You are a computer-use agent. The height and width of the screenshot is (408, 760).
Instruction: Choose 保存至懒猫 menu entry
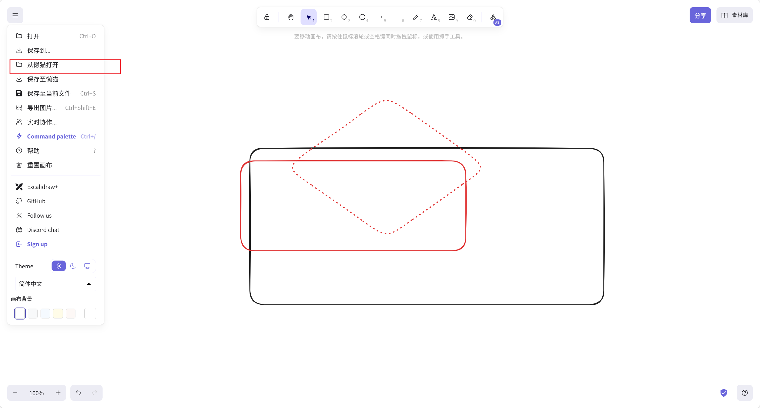(x=55, y=79)
